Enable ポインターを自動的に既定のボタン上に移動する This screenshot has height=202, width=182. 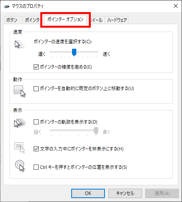click(x=36, y=89)
